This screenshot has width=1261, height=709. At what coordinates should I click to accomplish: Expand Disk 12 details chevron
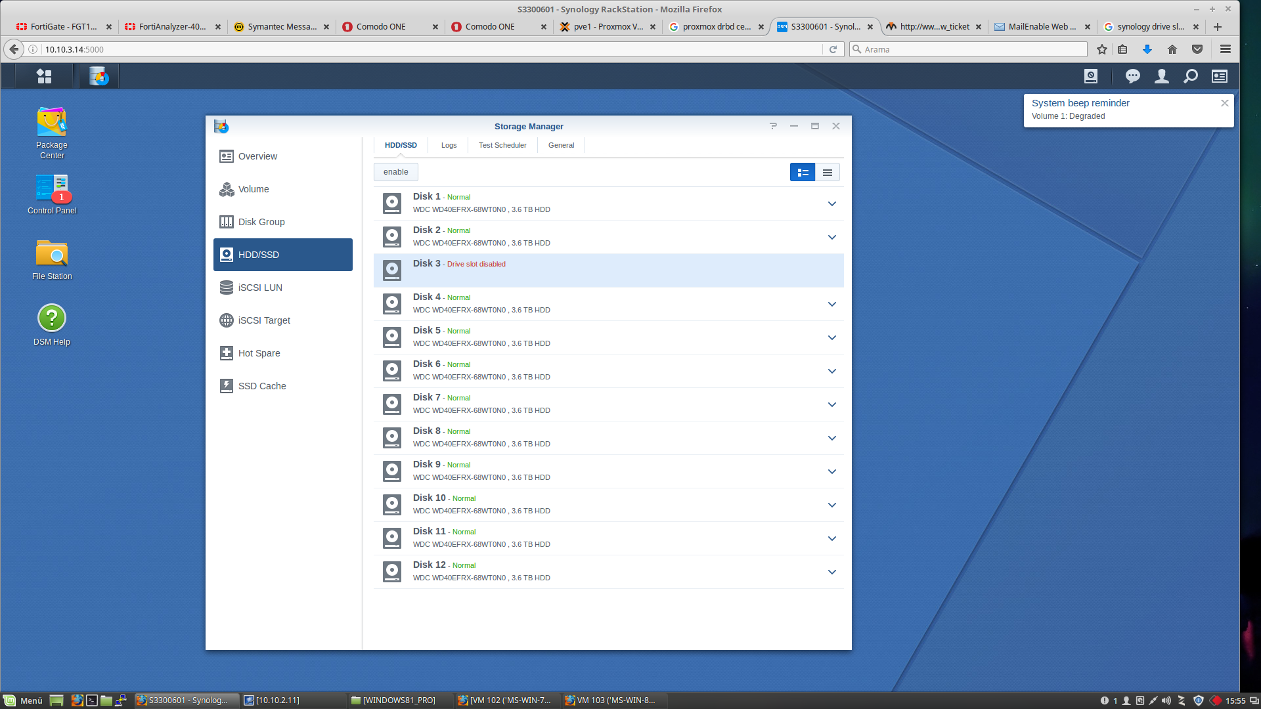coord(831,572)
